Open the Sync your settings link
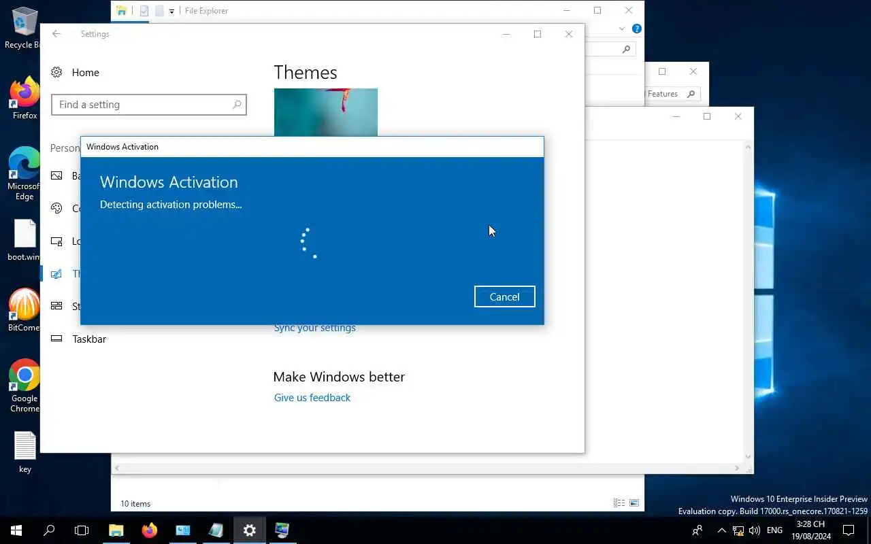This screenshot has width=871, height=544. 314,328
